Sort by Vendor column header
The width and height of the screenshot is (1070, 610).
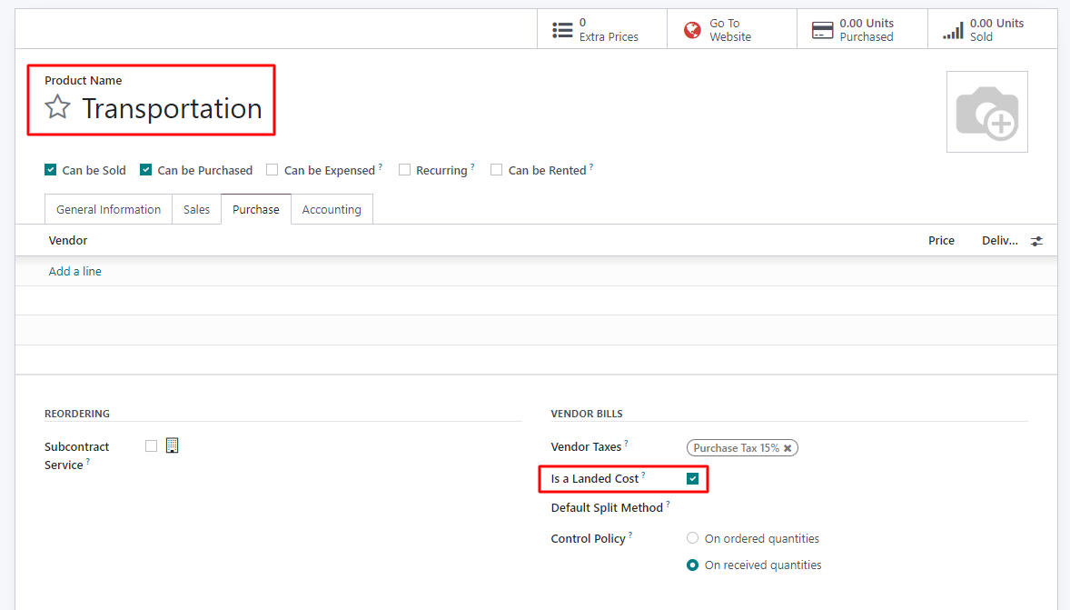(x=68, y=240)
